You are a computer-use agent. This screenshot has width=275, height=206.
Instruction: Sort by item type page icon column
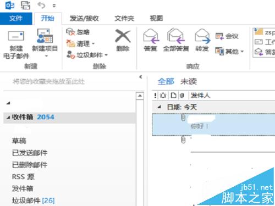point(173,95)
